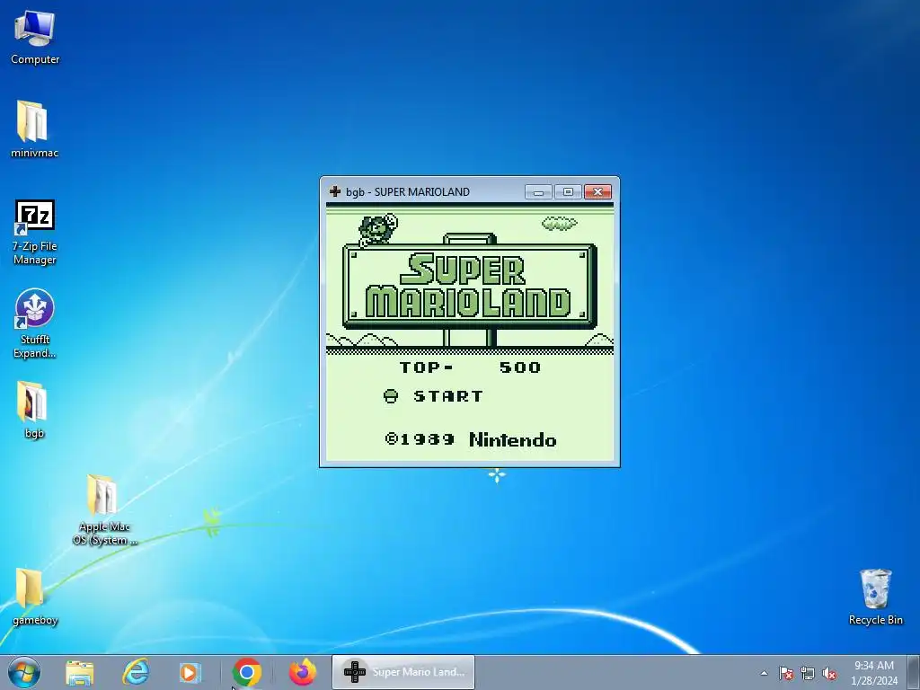Click the Super Mario Land taskbar button
The image size is (920, 690).
pos(403,672)
